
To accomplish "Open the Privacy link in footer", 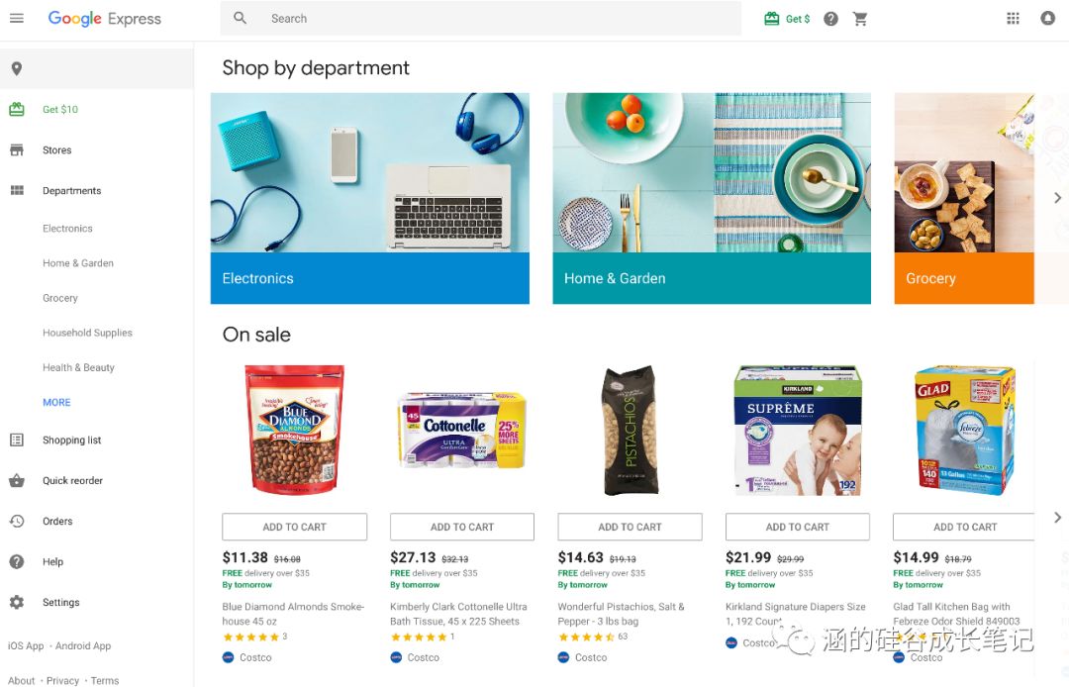I will (62, 680).
